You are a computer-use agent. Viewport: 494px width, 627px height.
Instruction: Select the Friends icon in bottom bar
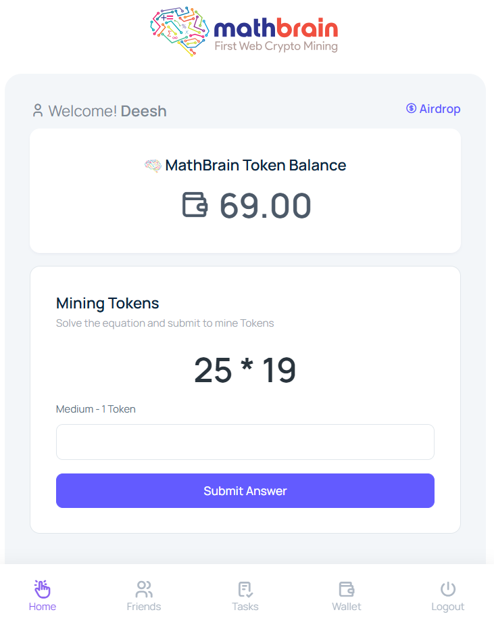click(143, 588)
